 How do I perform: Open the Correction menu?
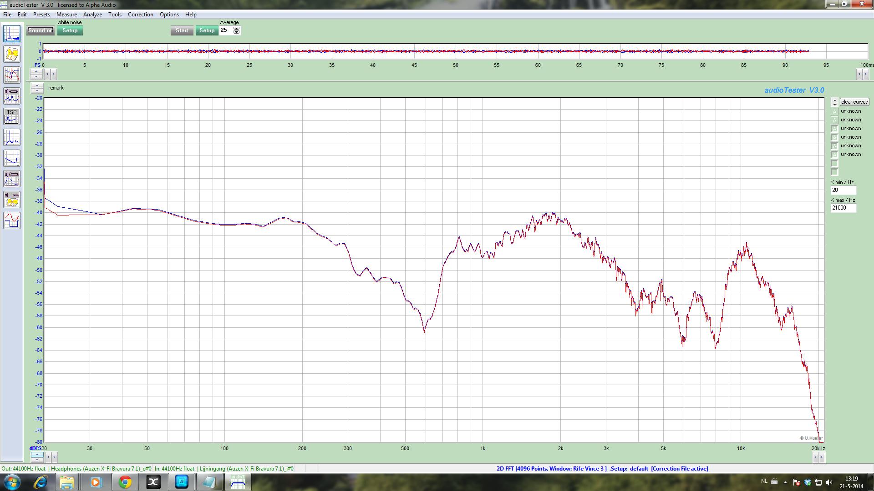[x=140, y=15]
